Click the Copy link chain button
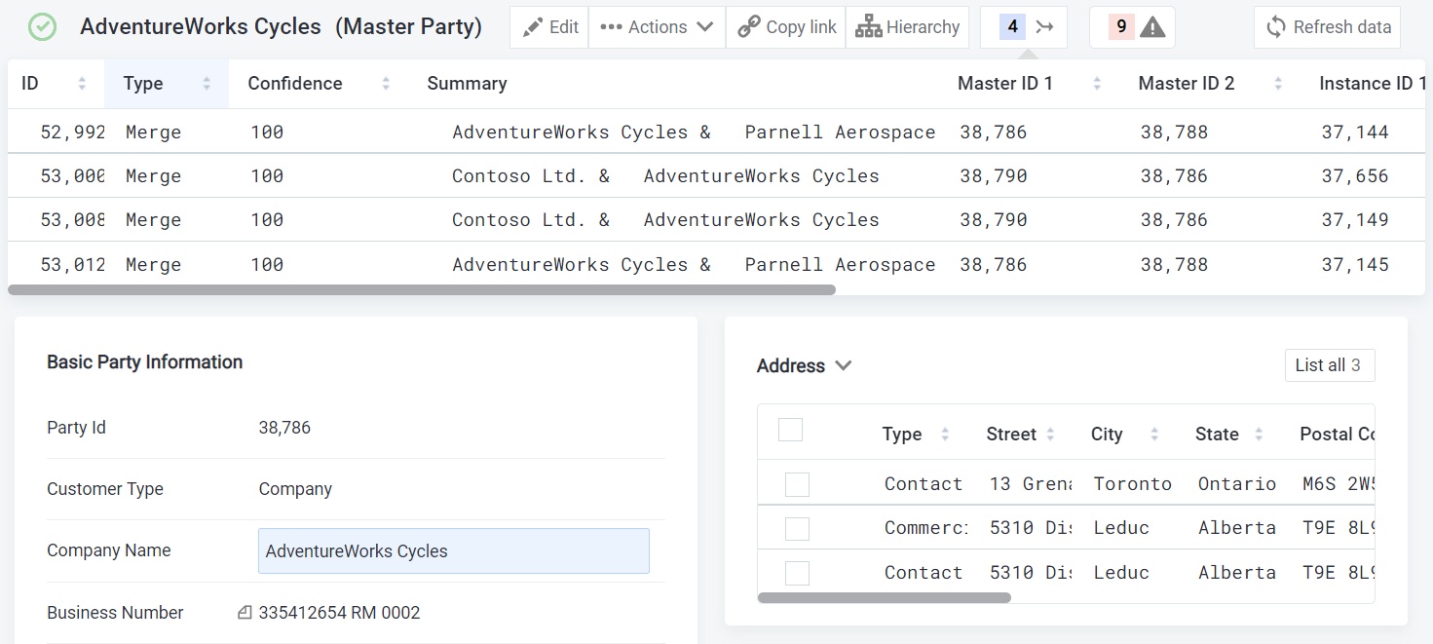The image size is (1433, 644). (x=786, y=27)
